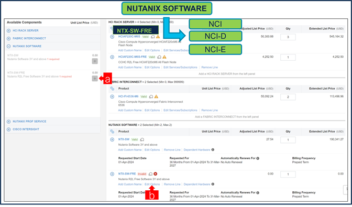Image resolution: width=352 pixels, height=207 pixels.
Task: Open the NTX-SW product link
Action: (x=124, y=139)
